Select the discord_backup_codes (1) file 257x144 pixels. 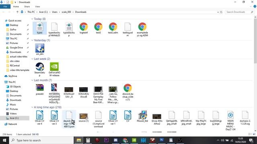click(128, 92)
